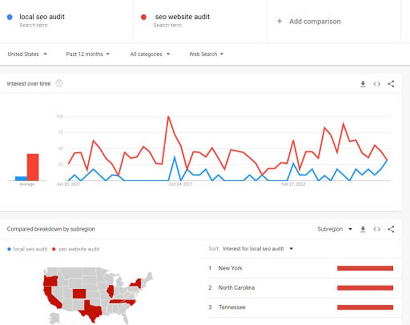Select New York in the subregion list

coord(230,268)
